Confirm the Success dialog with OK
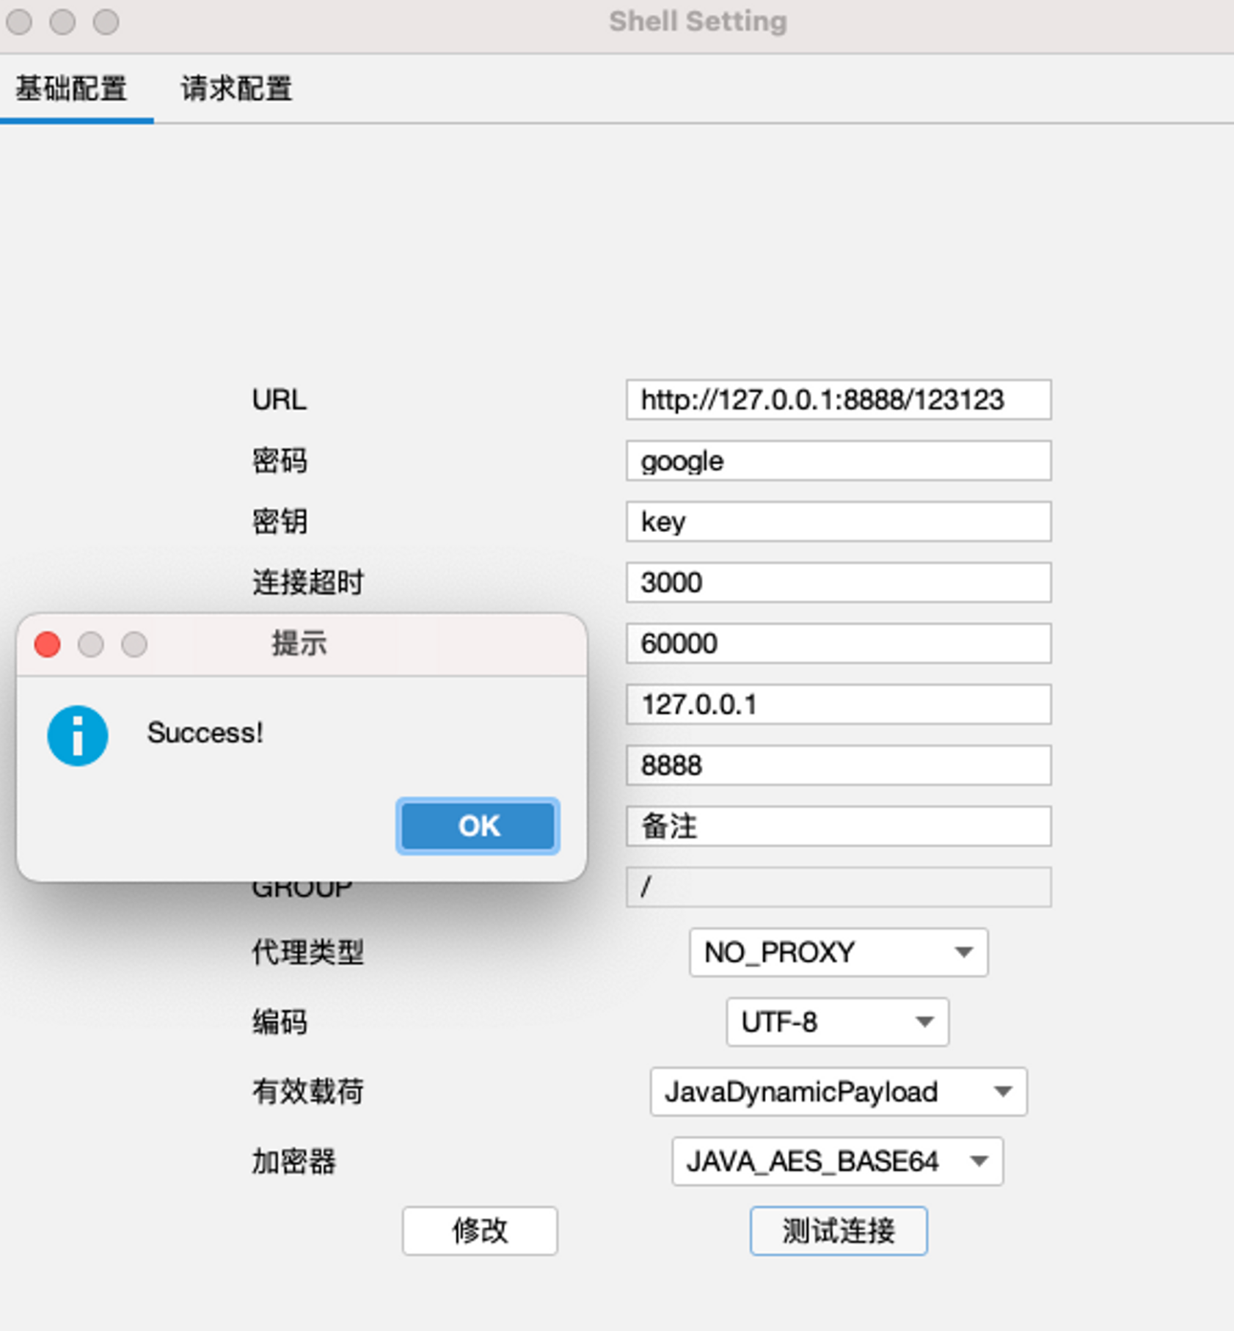The height and width of the screenshot is (1331, 1234). pos(478,826)
